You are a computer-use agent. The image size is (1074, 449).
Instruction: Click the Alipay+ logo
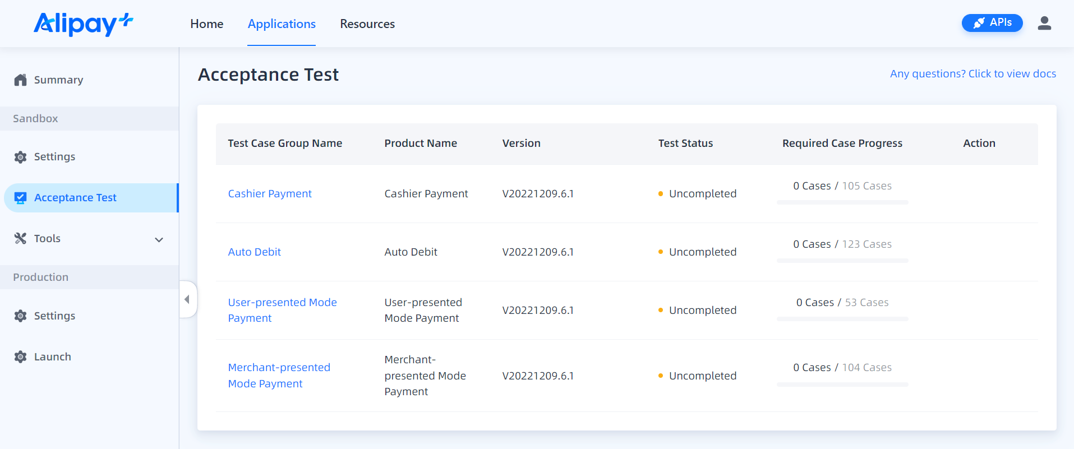tap(83, 24)
